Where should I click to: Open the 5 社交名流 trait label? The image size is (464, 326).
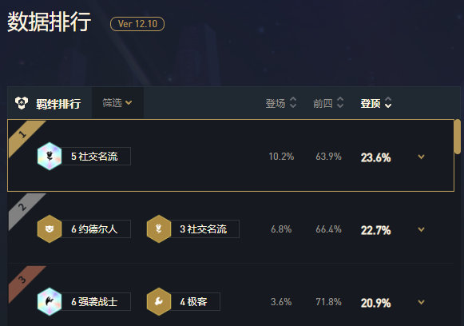pos(96,156)
